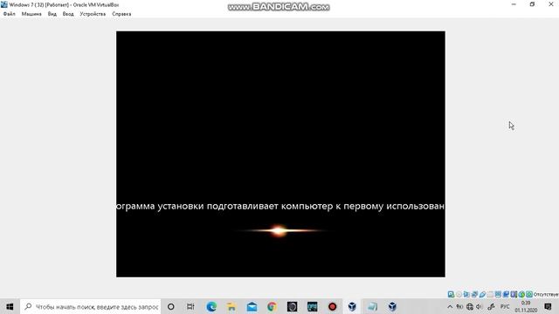The image size is (559, 314).
Task: Open the Ввод menu
Action: tap(68, 14)
